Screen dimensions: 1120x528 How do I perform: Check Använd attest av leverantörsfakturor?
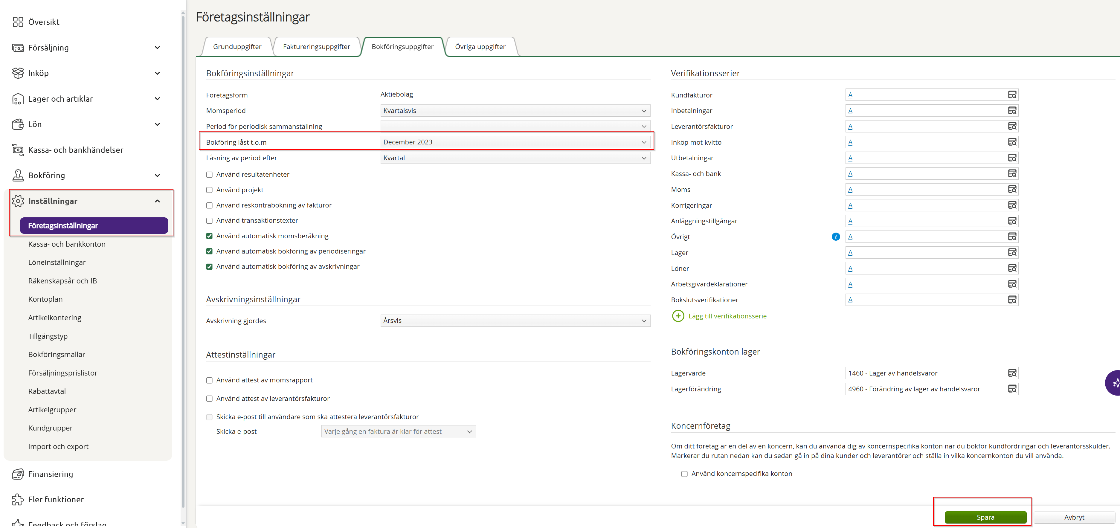209,399
